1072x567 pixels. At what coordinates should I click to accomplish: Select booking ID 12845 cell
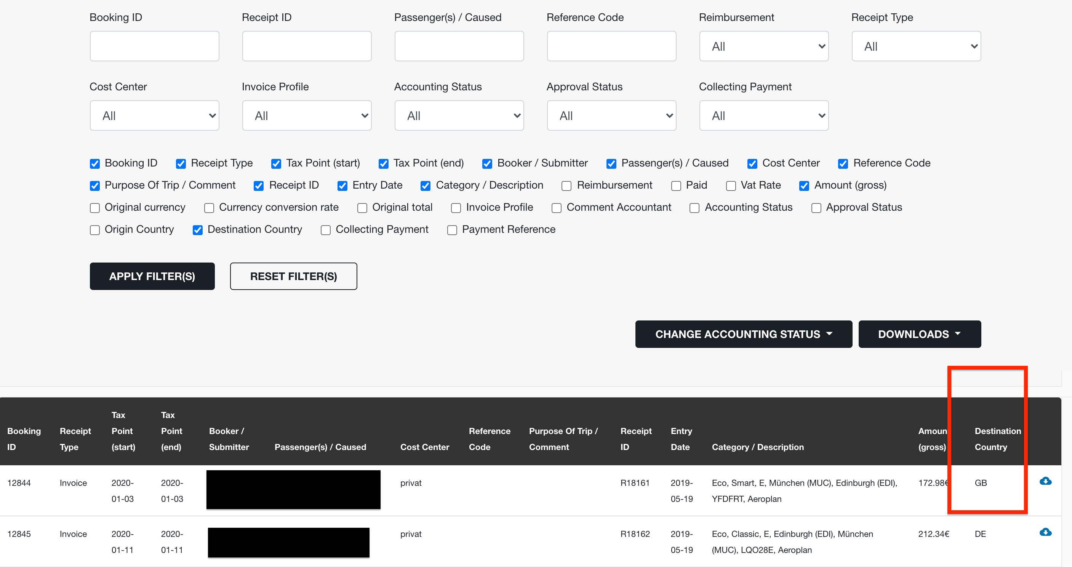point(19,534)
